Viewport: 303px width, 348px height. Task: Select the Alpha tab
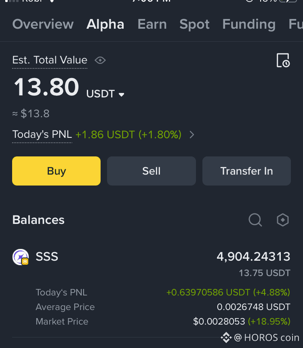105,24
